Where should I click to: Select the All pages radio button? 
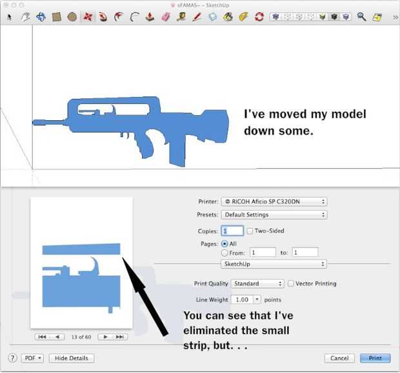[225, 244]
